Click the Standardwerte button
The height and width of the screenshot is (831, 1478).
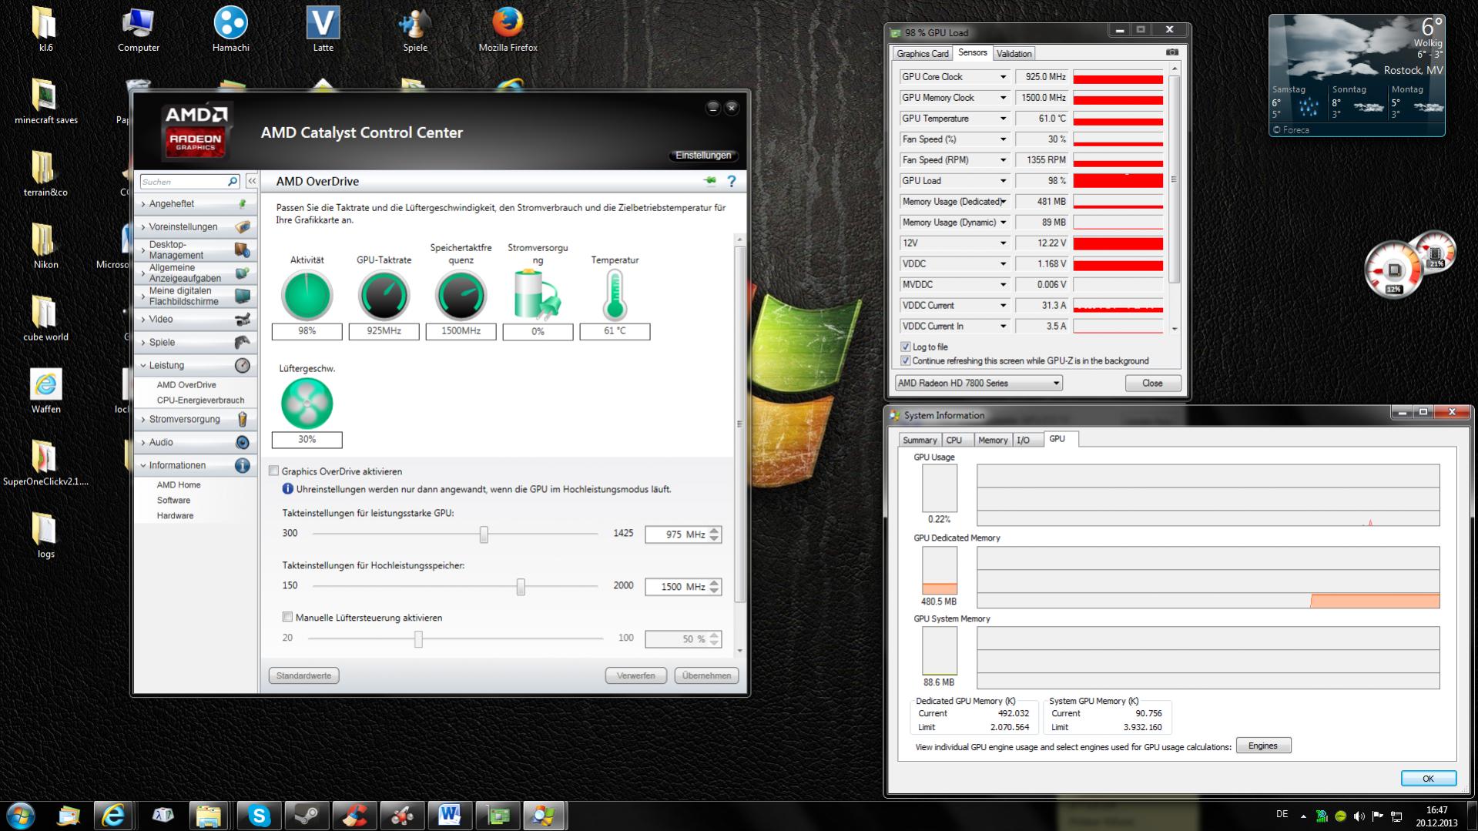pyautogui.click(x=303, y=675)
